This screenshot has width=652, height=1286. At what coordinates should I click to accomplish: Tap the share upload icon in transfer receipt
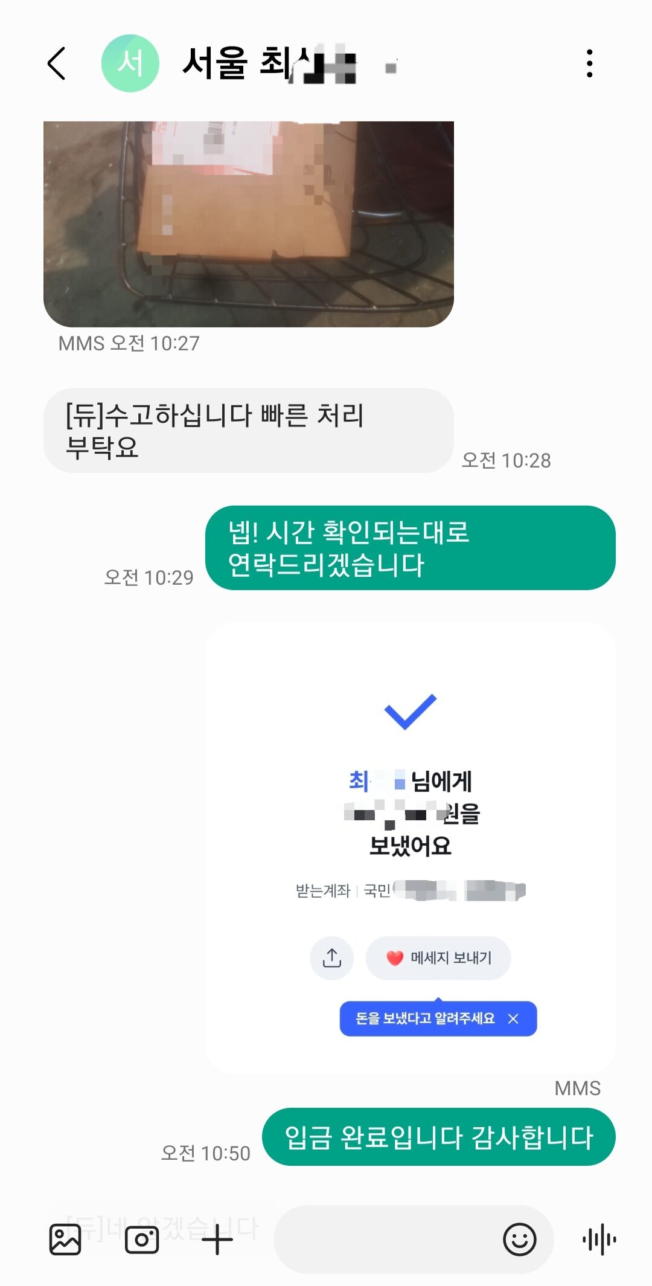(x=331, y=958)
